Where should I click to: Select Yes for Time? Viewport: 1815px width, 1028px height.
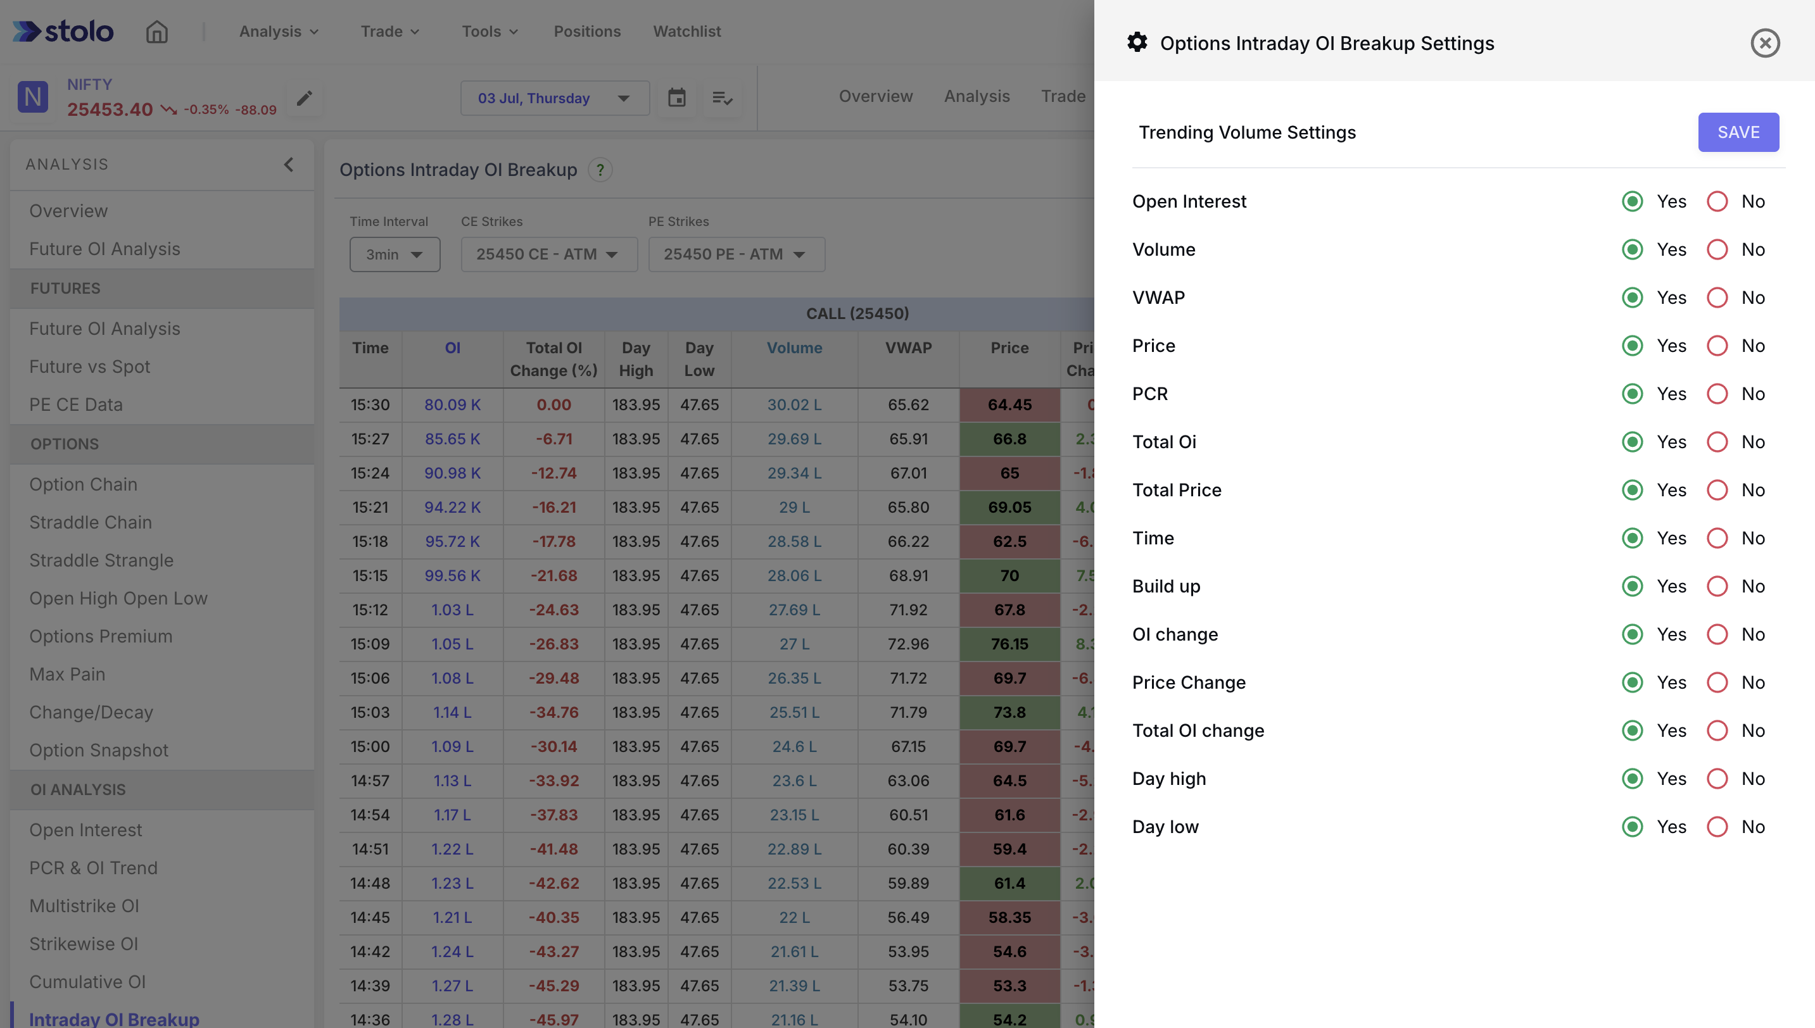pos(1631,538)
